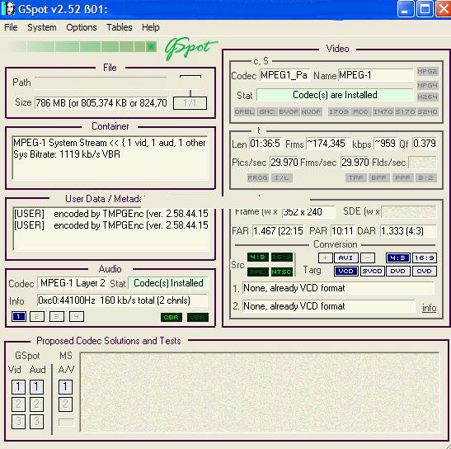Click the I/L interlaced indicator
This screenshot has width=451, height=449.
pos(282,178)
